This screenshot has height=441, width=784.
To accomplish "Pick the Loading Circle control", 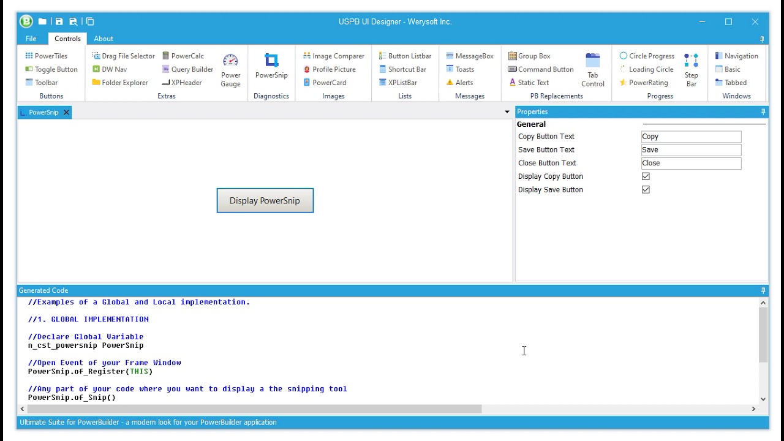I will coord(646,69).
